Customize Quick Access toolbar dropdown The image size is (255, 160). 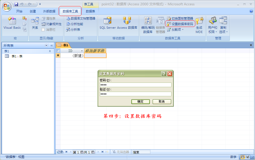40,4
